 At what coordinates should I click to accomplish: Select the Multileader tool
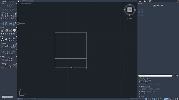tap(3, 53)
